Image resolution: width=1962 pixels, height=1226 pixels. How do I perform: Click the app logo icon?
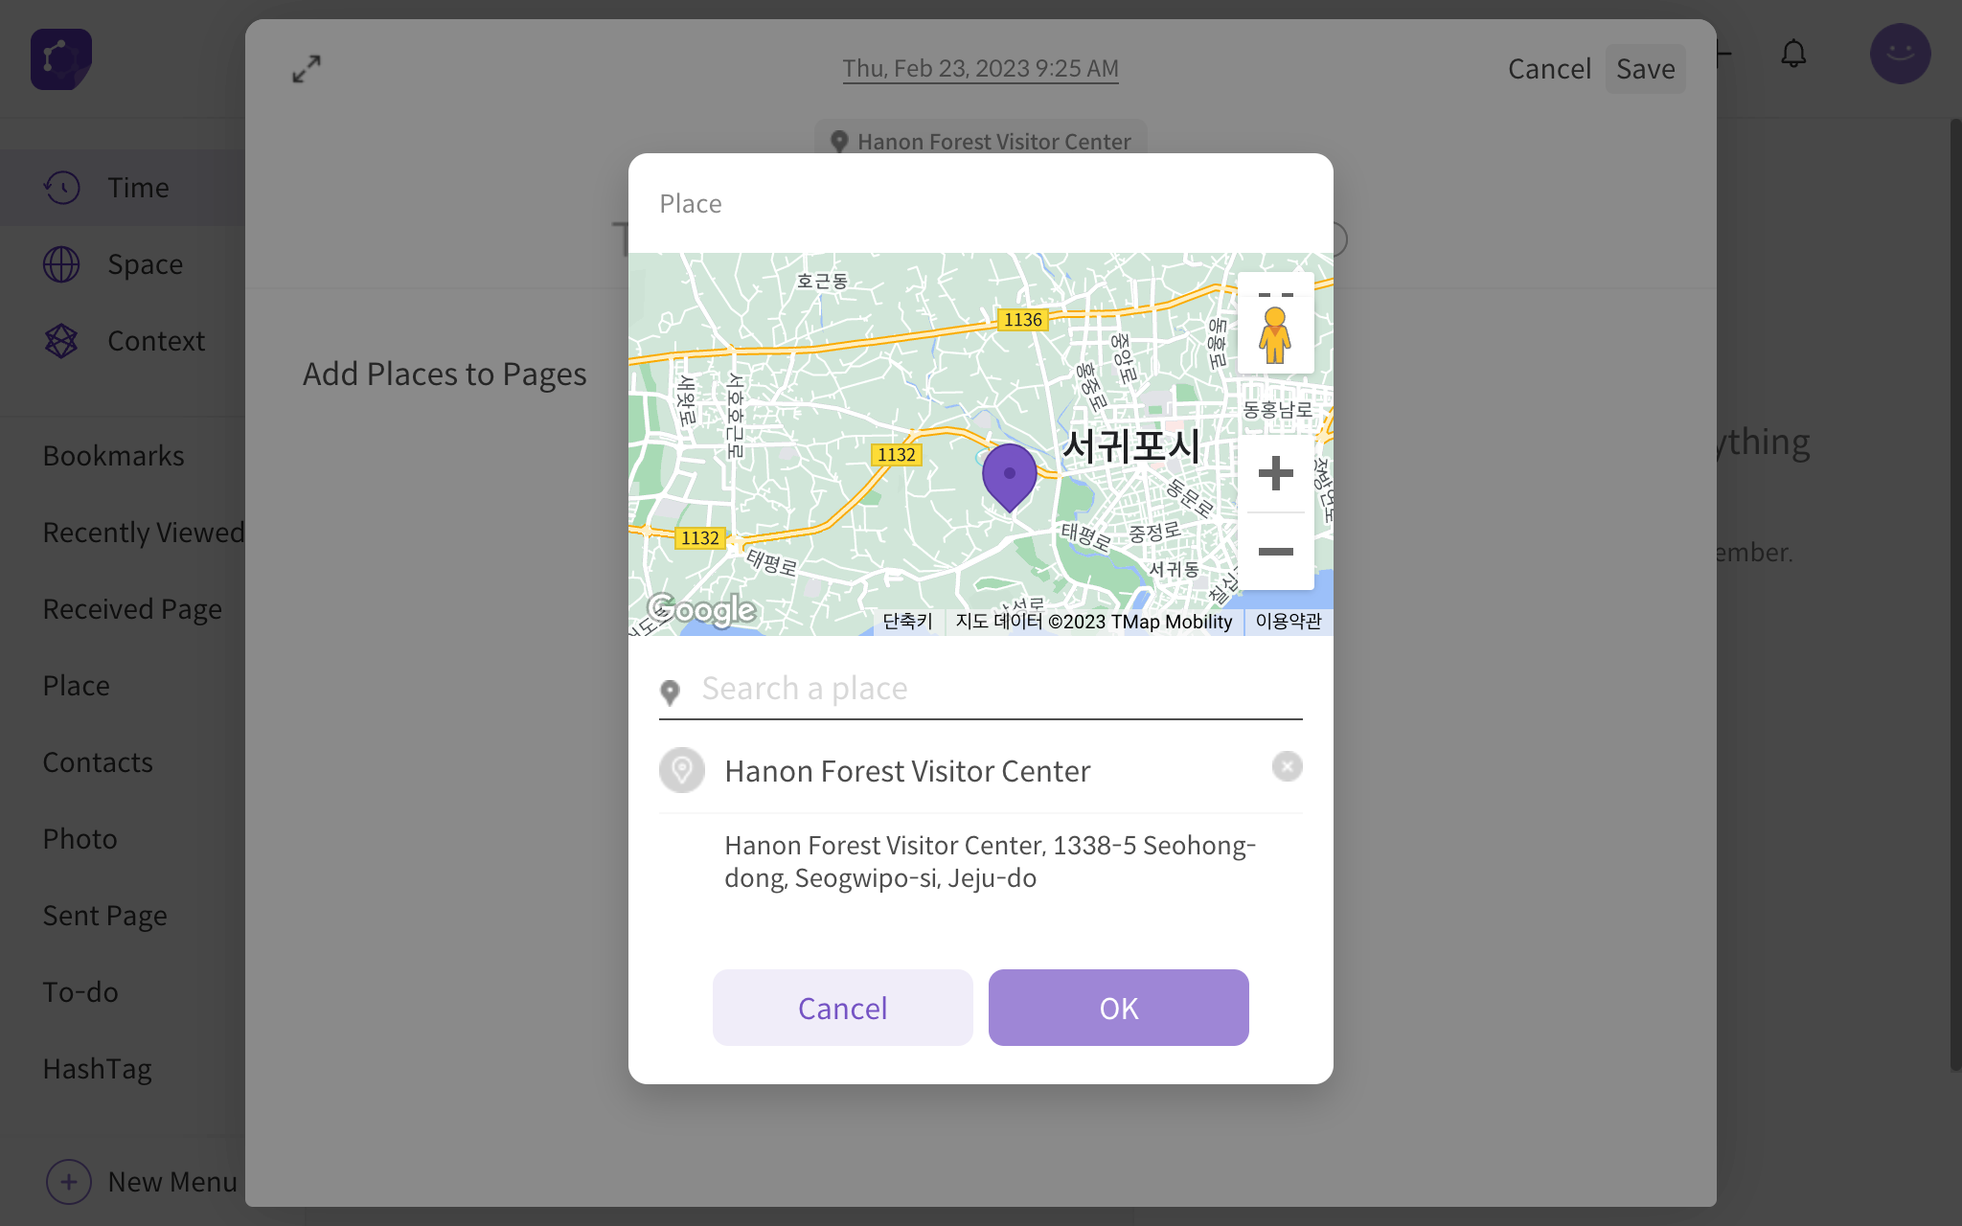pos(61,58)
